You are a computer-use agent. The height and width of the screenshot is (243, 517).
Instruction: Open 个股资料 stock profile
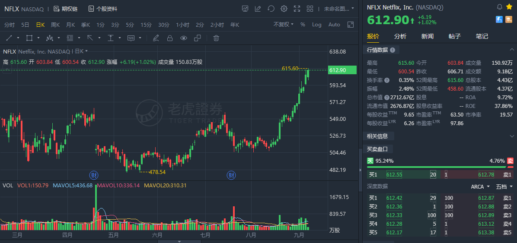pos(102,9)
